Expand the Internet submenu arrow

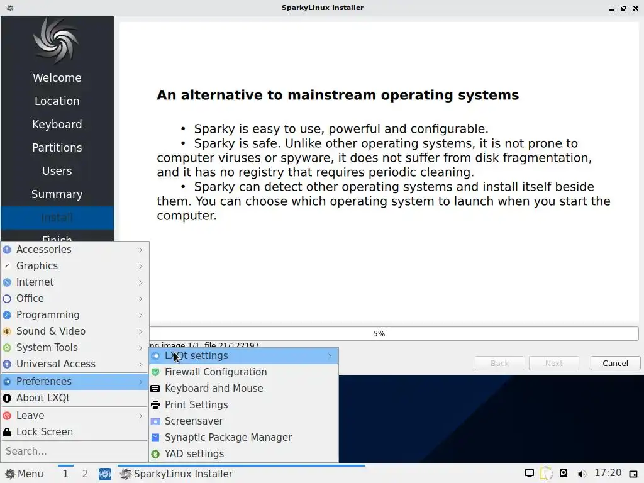140,282
